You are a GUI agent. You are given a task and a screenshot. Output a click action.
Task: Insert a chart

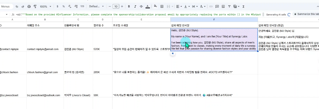click(x=223, y=6)
